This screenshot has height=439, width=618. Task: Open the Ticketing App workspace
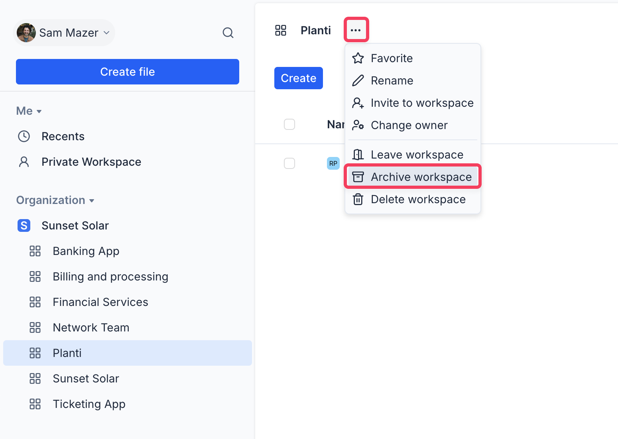click(x=89, y=404)
